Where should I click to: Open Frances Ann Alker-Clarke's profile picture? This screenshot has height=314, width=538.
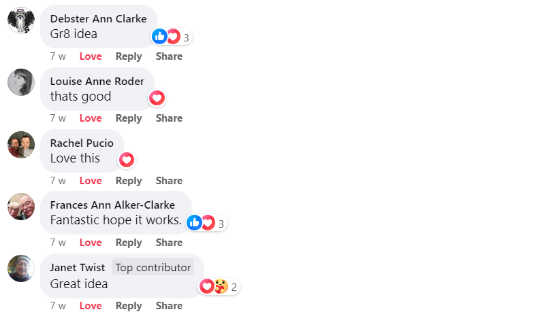(x=21, y=207)
